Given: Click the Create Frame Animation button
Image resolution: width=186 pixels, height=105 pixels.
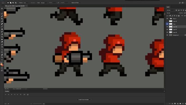Looking at the screenshot, I should tap(84, 100).
